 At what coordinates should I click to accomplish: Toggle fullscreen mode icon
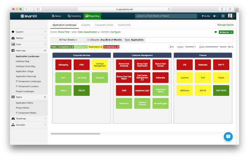[x=223, y=16]
